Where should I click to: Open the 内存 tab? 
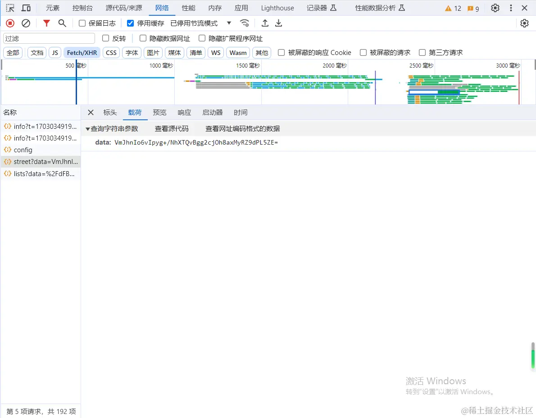(x=215, y=8)
